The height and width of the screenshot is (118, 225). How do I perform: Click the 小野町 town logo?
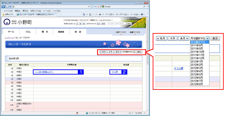(18, 22)
